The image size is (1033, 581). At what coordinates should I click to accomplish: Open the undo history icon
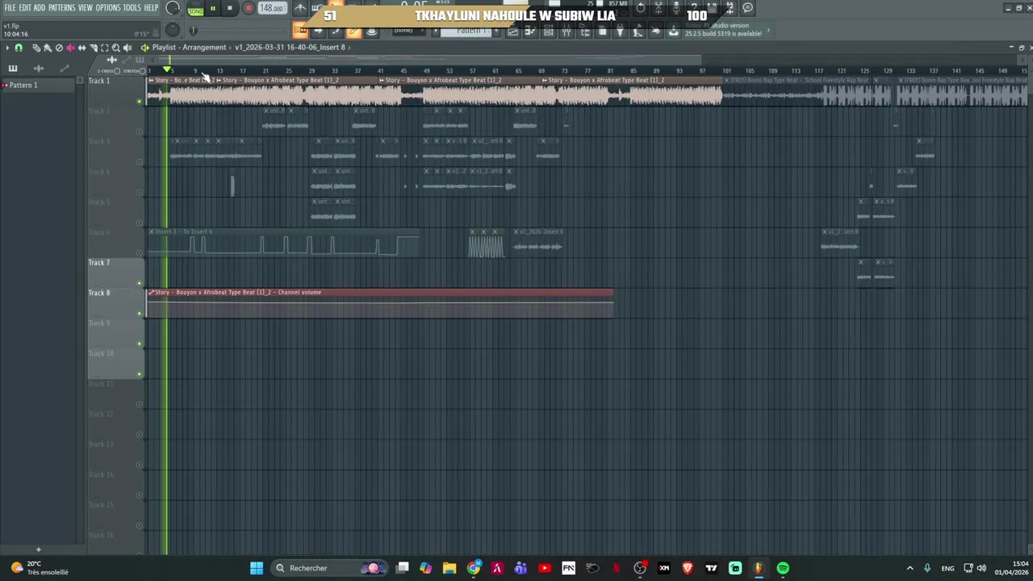tap(640, 8)
